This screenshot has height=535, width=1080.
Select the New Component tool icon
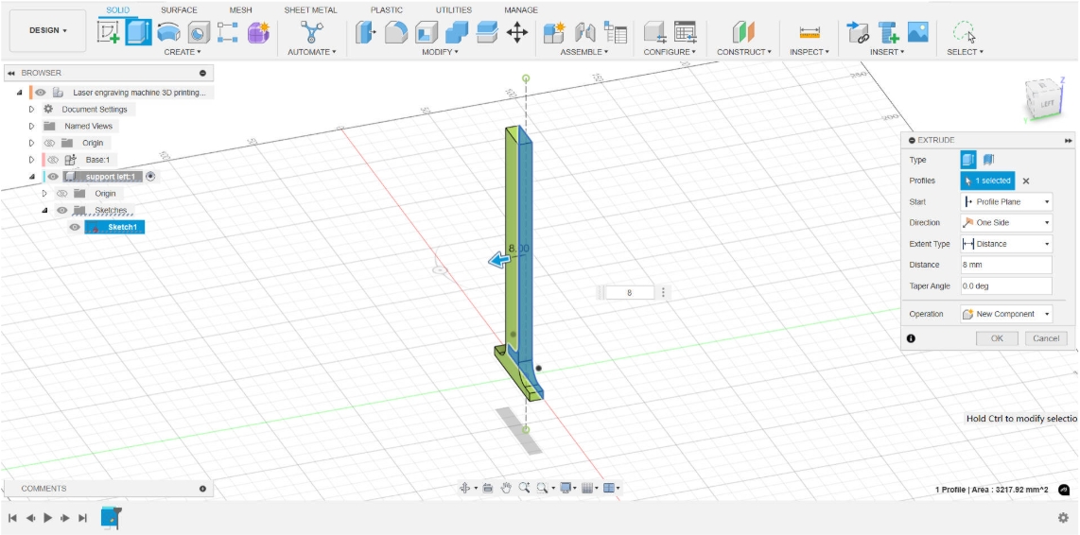[554, 32]
